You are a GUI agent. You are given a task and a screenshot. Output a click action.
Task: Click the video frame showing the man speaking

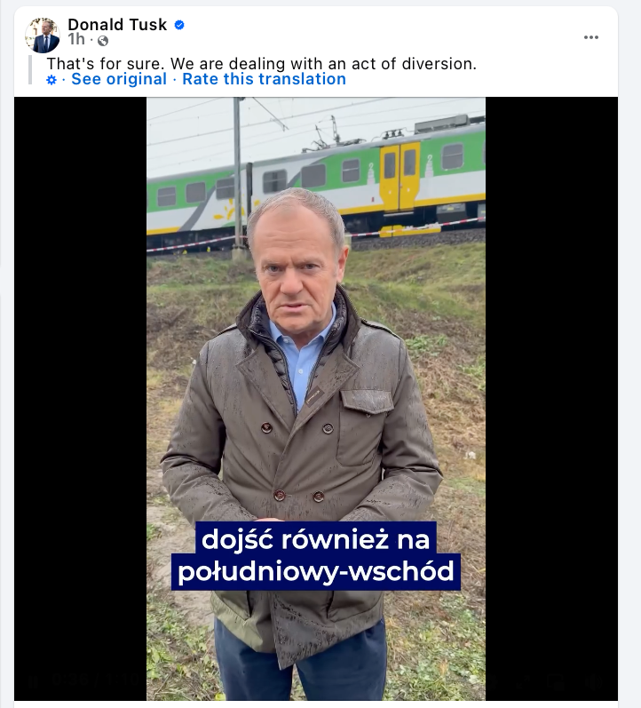tap(316, 399)
